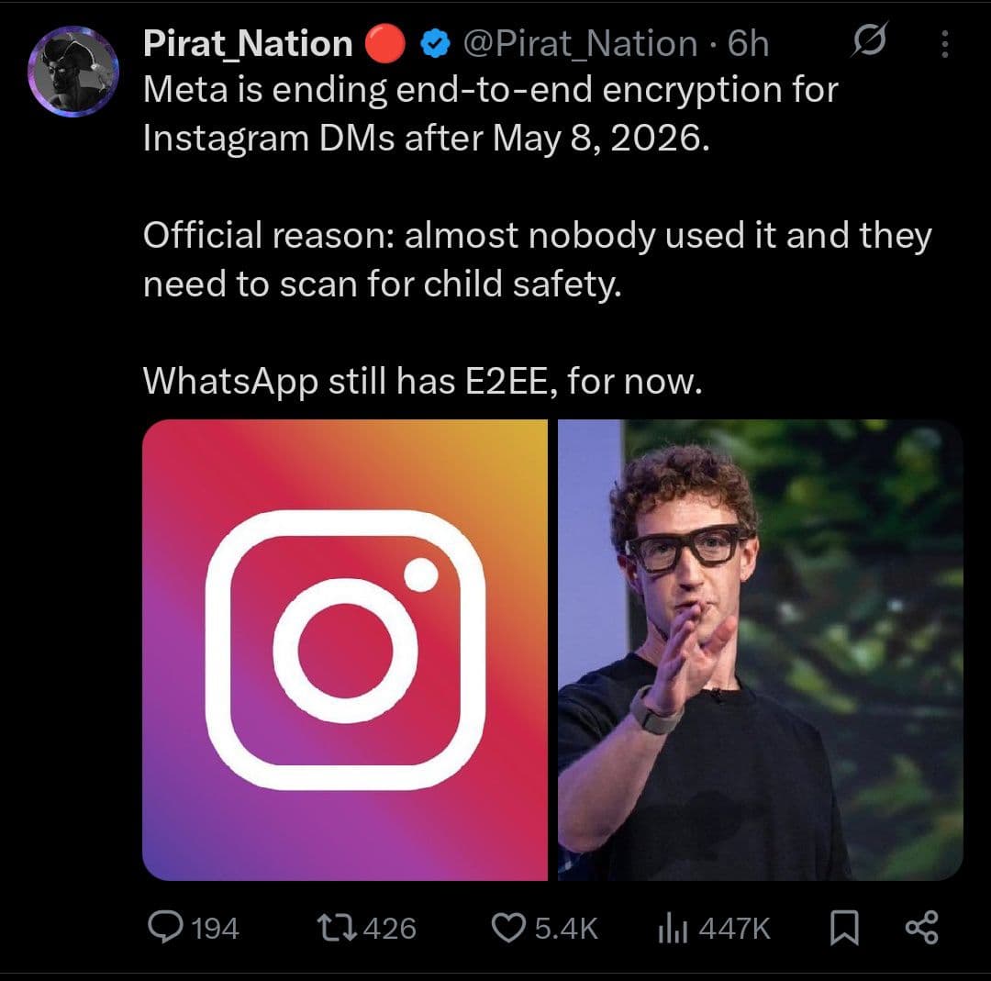Click the red circle emoji beside the name
This screenshot has width=991, height=981.
pos(385,44)
